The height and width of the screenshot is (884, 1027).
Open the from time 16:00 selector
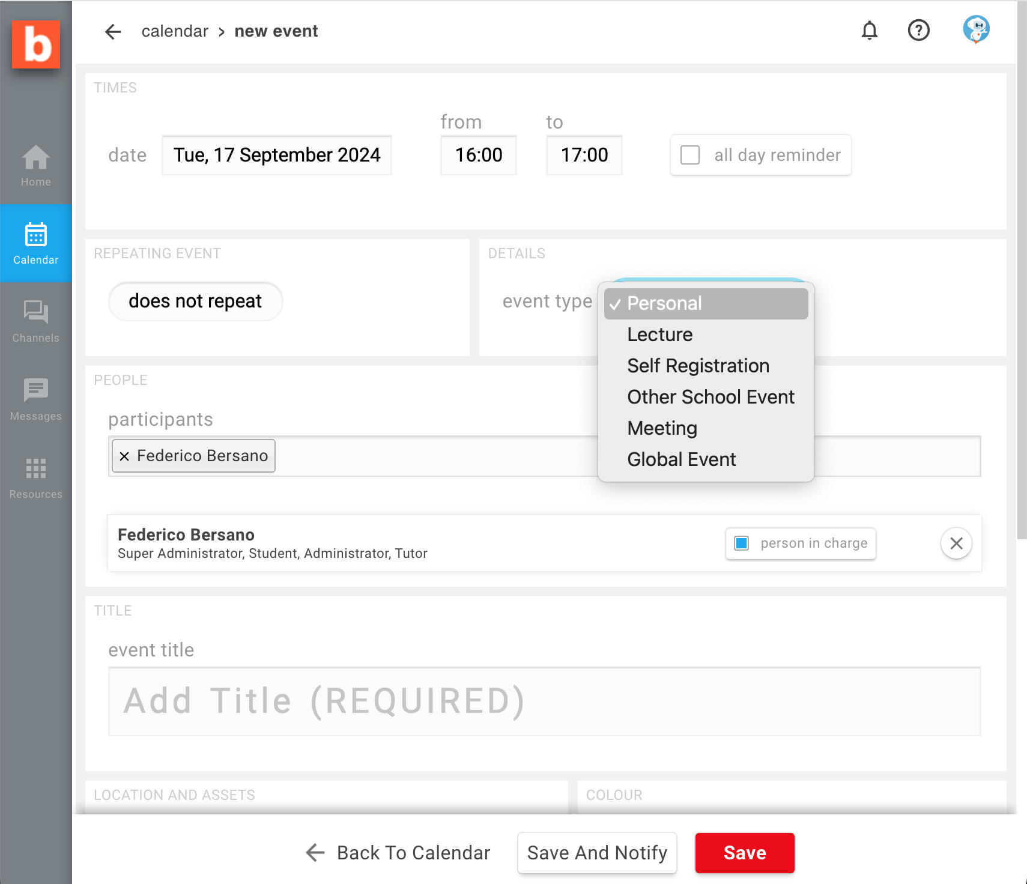pyautogui.click(x=478, y=155)
